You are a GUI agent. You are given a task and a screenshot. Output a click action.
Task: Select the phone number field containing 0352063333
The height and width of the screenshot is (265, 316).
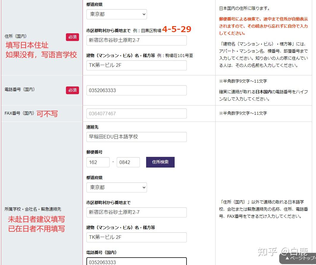coord(136,90)
